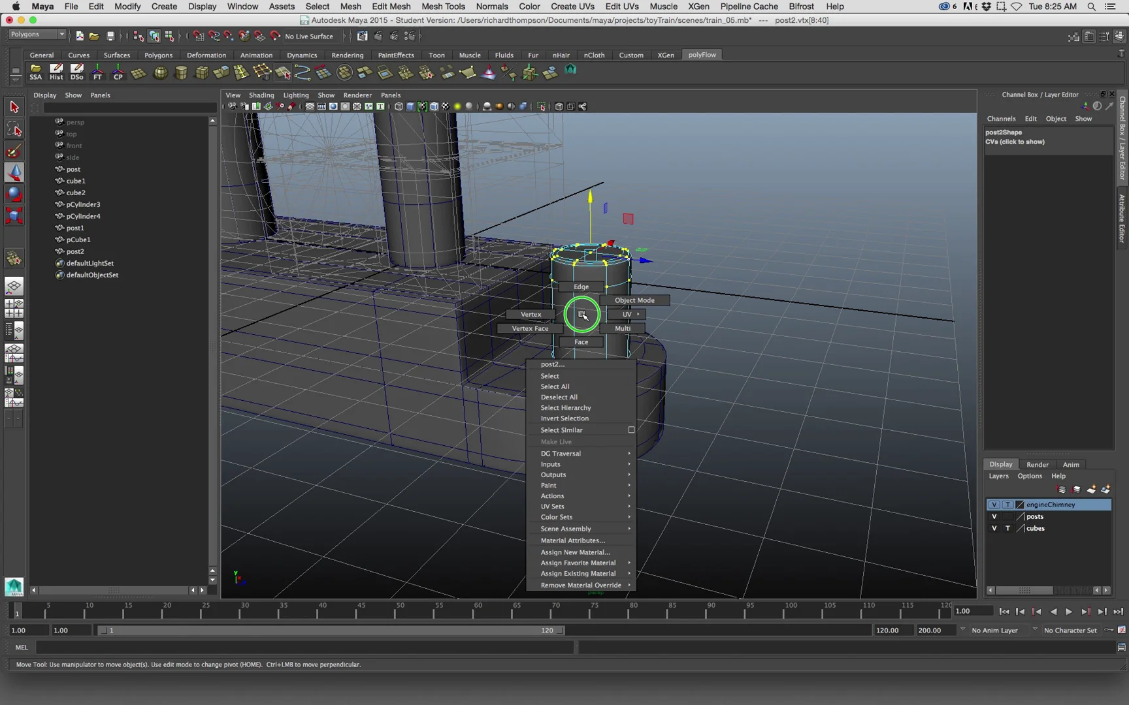Activate the Rotate tool in the toolbox

pyautogui.click(x=14, y=194)
